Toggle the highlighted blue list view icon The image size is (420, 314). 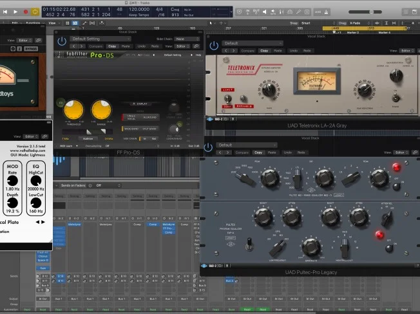point(75,23)
